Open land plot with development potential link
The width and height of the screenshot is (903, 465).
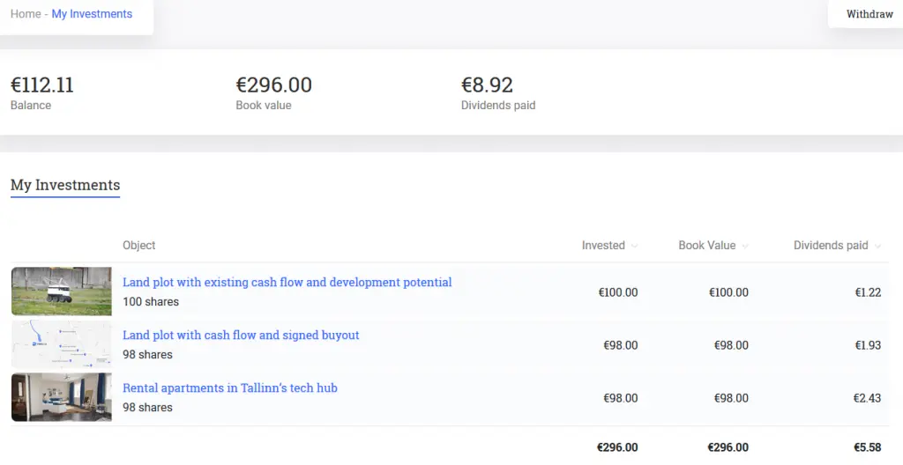tap(287, 282)
